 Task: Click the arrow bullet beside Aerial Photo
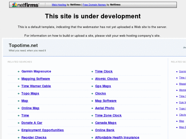click(x=92, y=108)
